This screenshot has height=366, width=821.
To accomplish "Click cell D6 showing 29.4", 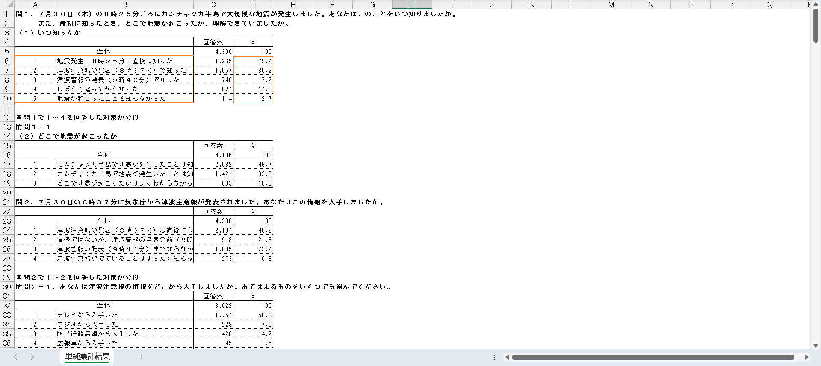I will tap(253, 61).
